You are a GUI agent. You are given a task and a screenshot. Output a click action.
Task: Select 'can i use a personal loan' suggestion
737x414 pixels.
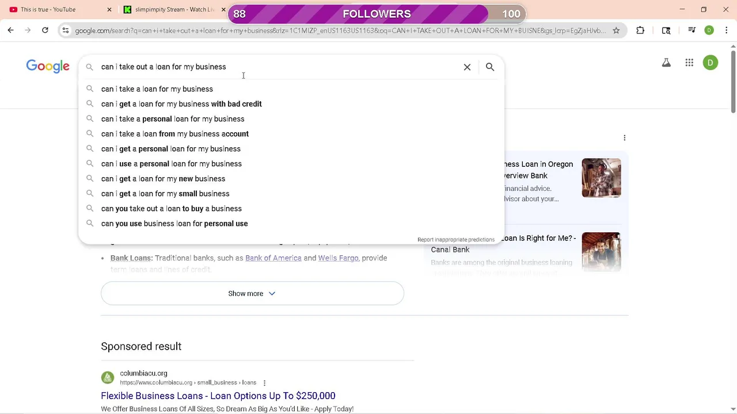coord(172,164)
